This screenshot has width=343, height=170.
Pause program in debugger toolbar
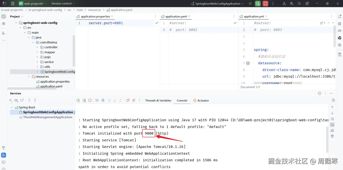[x=103, y=100]
